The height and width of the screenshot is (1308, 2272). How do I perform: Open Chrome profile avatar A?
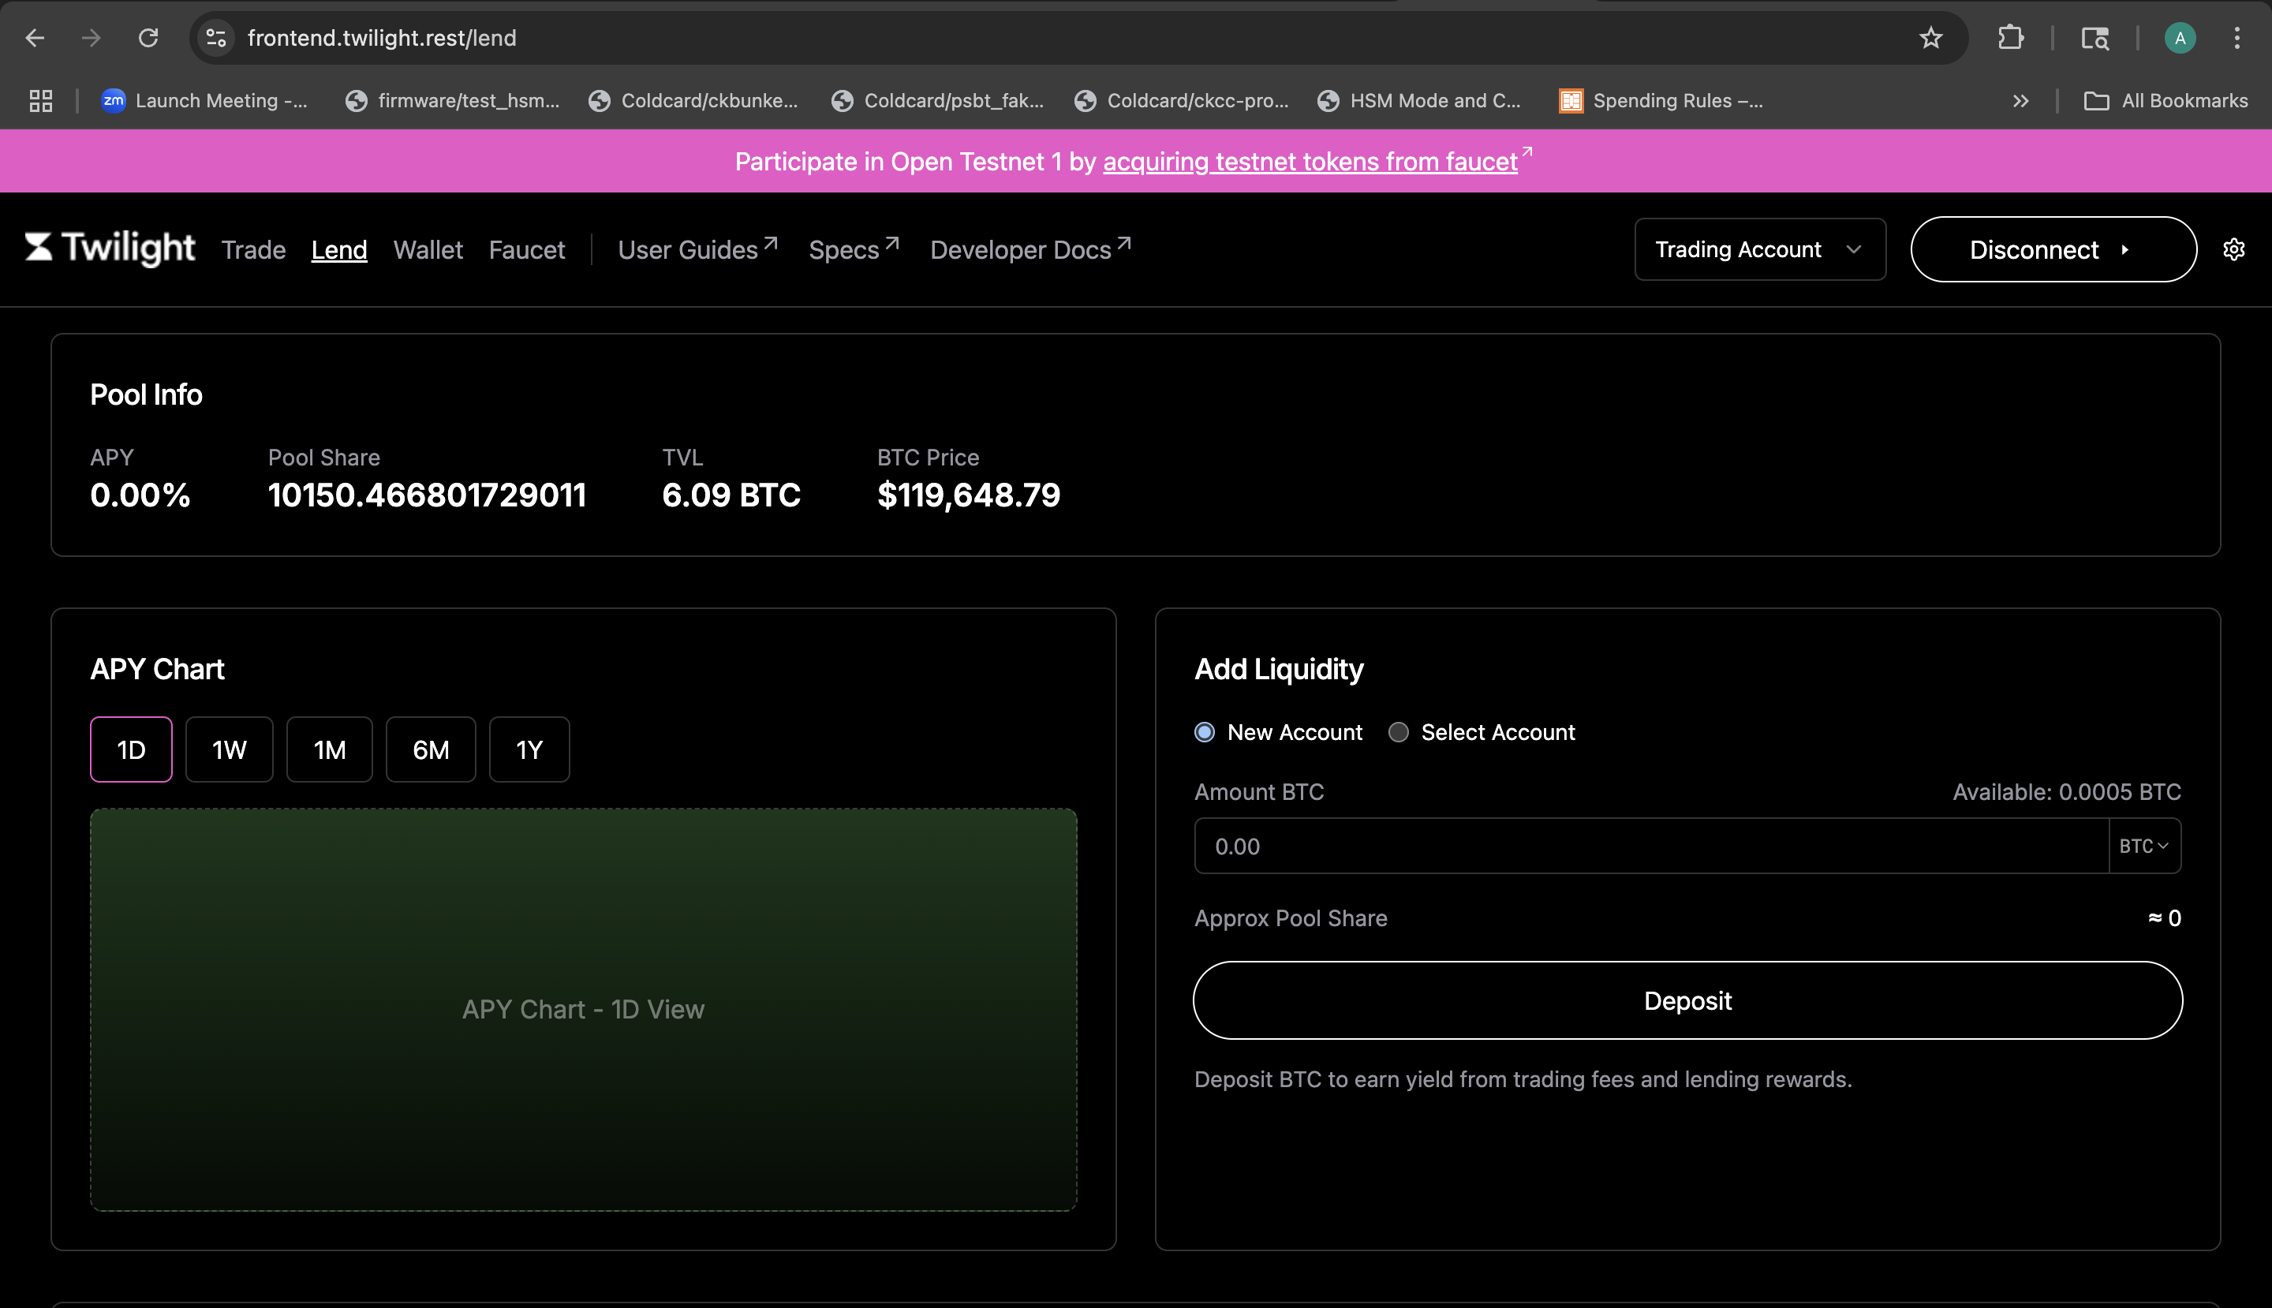[x=2180, y=38]
